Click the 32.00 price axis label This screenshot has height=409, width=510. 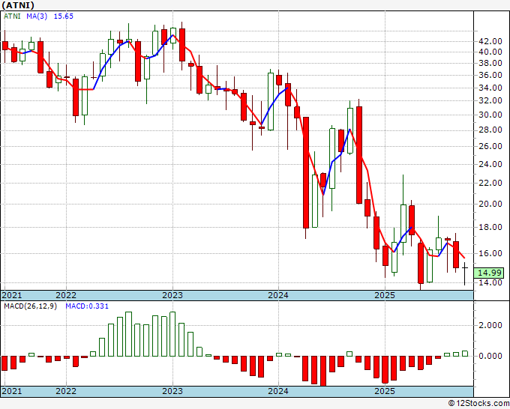coord(490,100)
